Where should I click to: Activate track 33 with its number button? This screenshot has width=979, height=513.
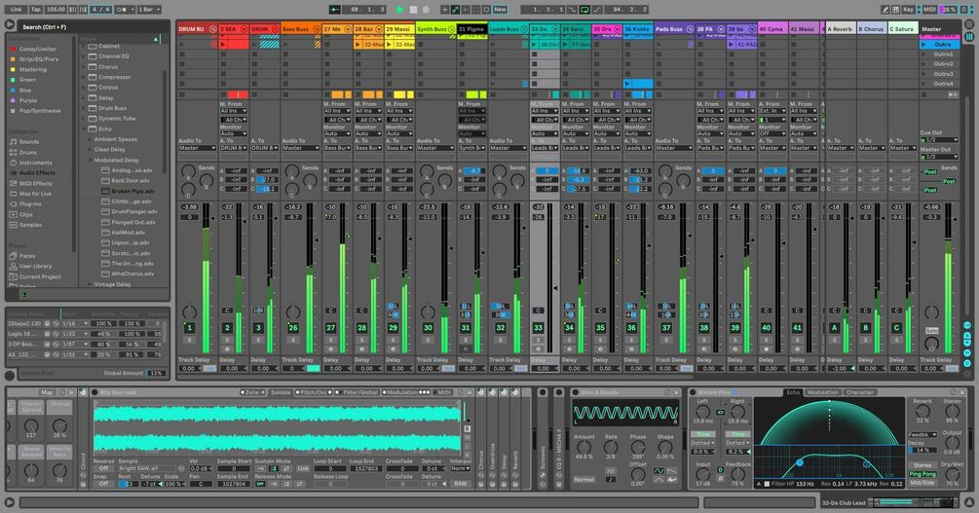pyautogui.click(x=538, y=328)
